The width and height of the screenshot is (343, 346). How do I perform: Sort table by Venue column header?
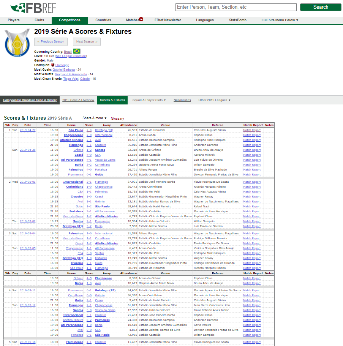(165, 125)
